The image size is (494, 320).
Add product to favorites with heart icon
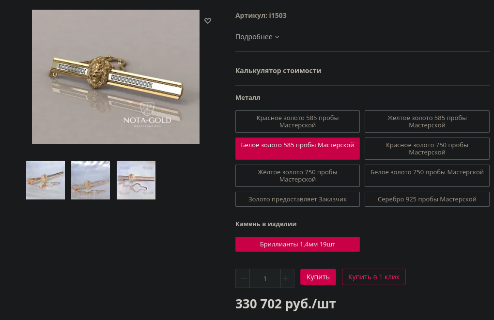(208, 21)
